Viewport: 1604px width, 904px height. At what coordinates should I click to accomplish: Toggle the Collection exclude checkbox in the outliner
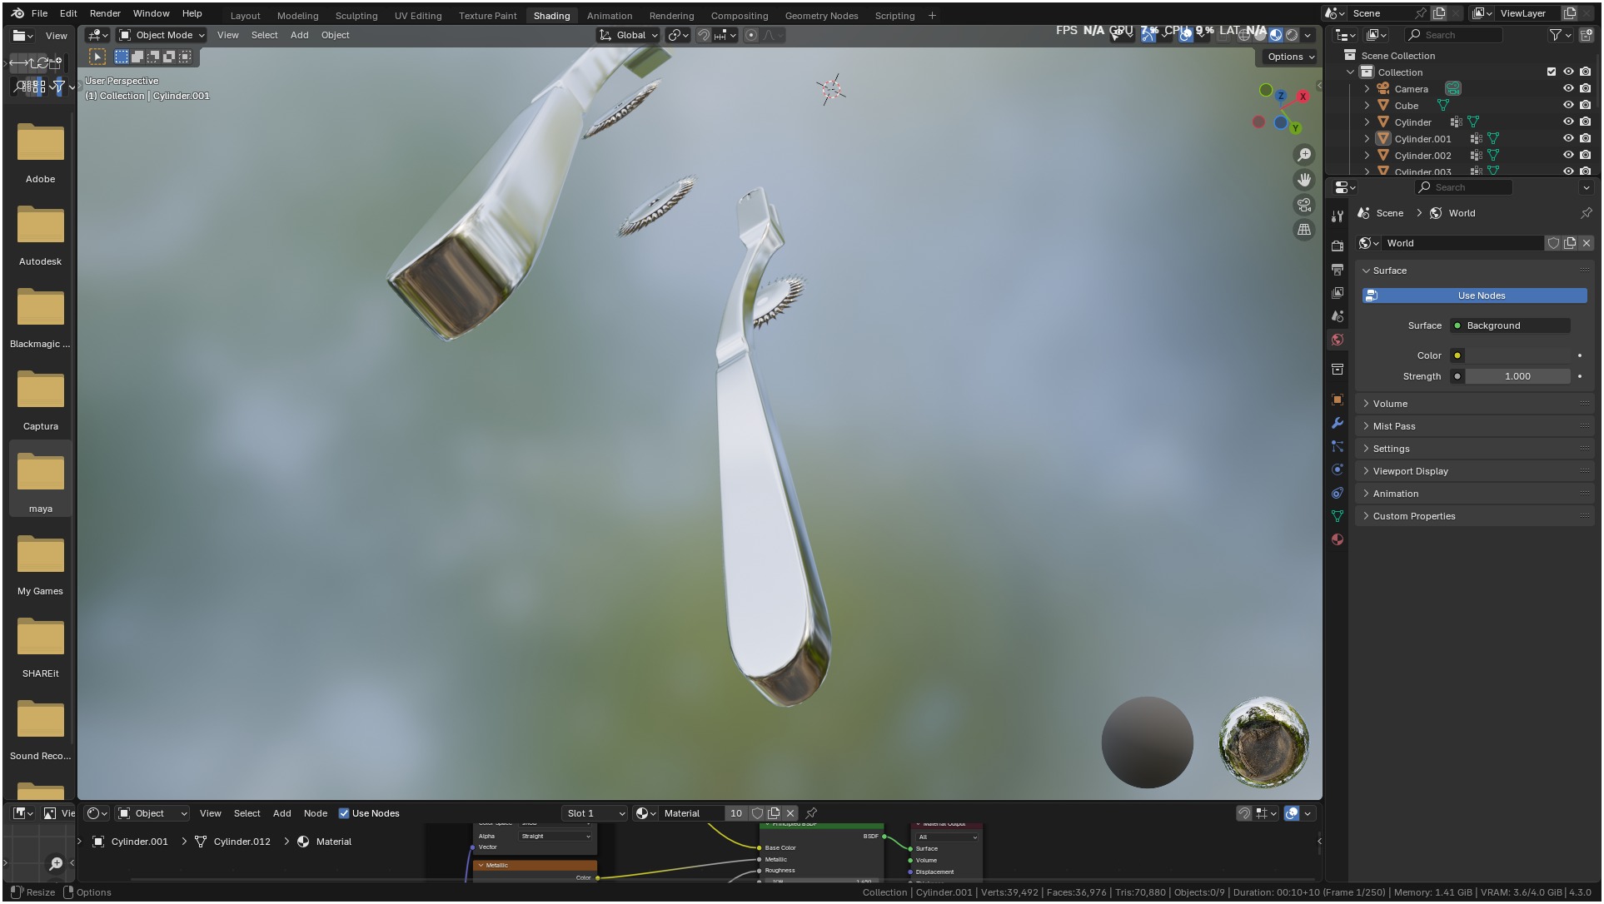click(1551, 72)
